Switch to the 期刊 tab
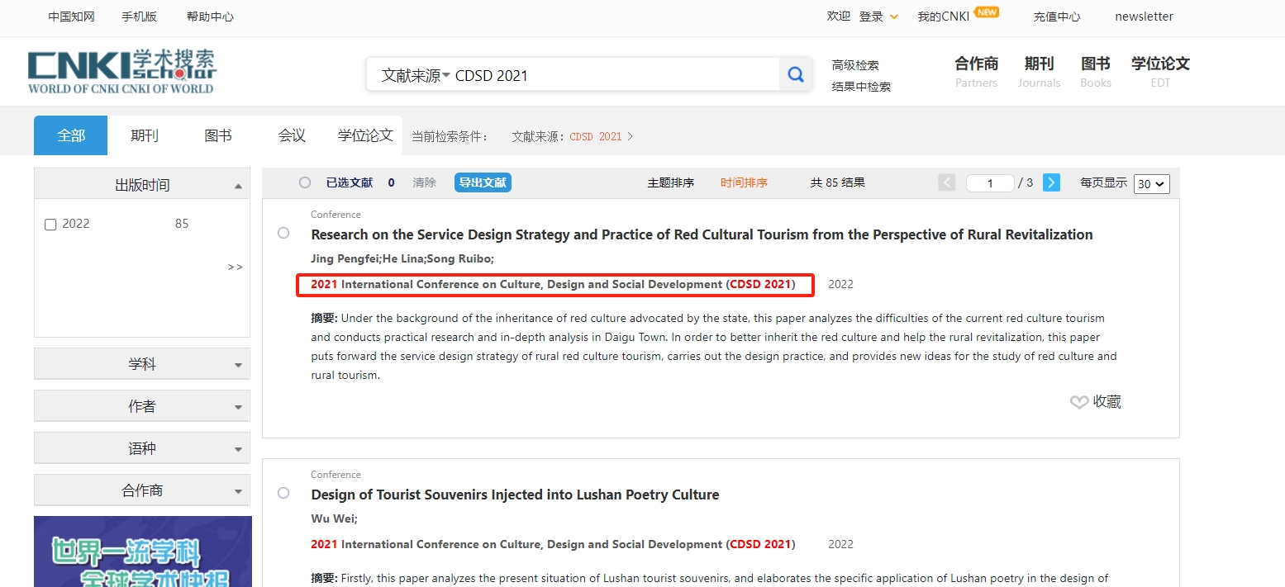Image resolution: width=1285 pixels, height=587 pixels. pyautogui.click(x=145, y=135)
